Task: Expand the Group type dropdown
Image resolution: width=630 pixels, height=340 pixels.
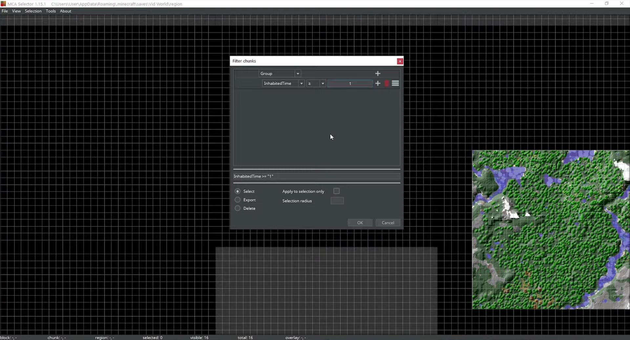Action: pyautogui.click(x=298, y=74)
